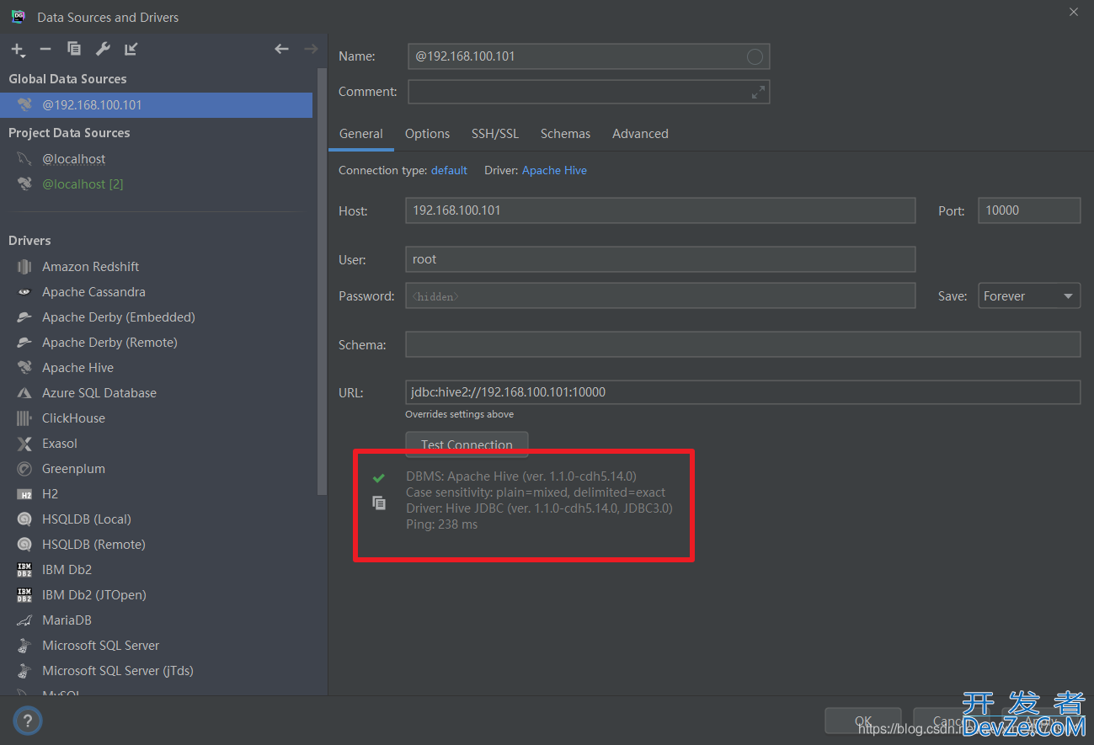The width and height of the screenshot is (1094, 745).
Task: Copy connection test result to clipboard
Action: click(379, 503)
